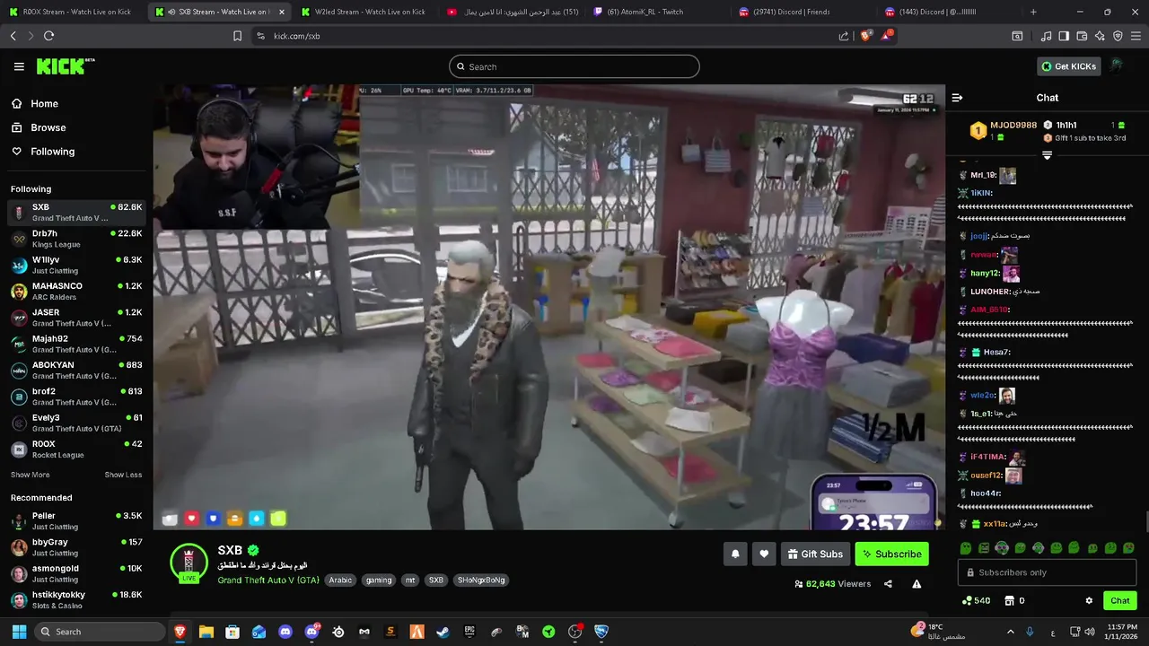
Task: Go to Following in the Kick sidebar
Action: point(43,152)
